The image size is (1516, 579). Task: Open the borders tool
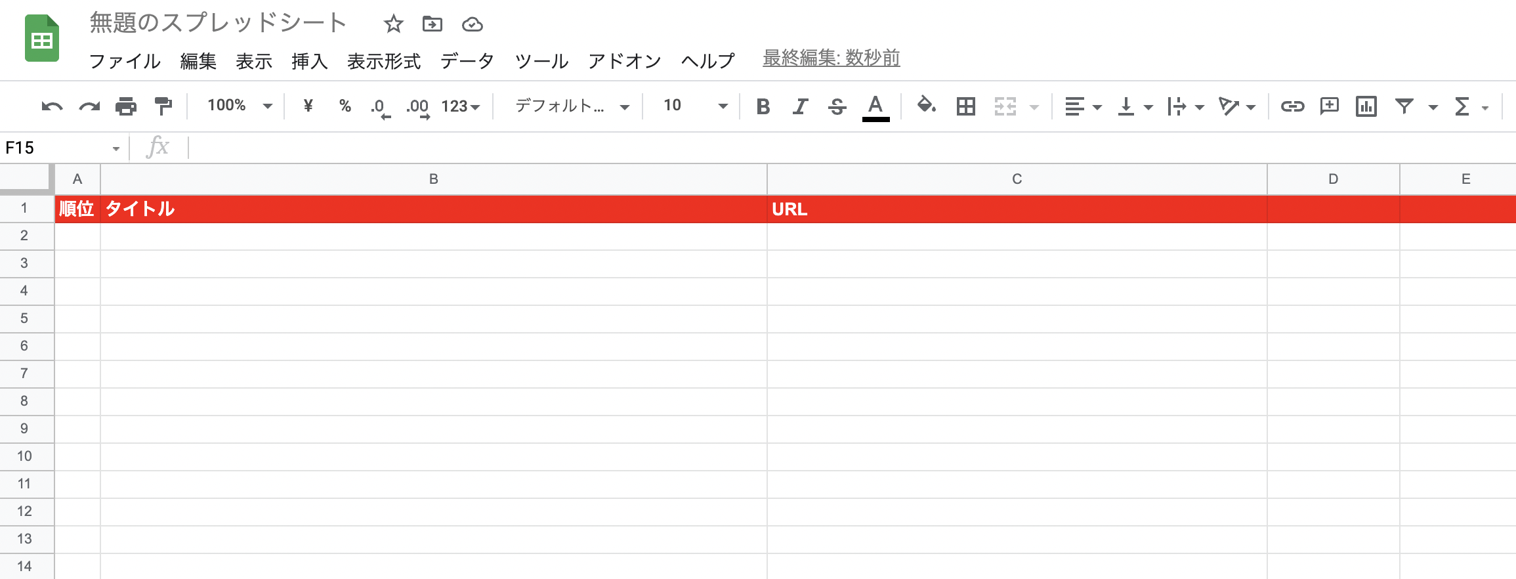pos(965,106)
